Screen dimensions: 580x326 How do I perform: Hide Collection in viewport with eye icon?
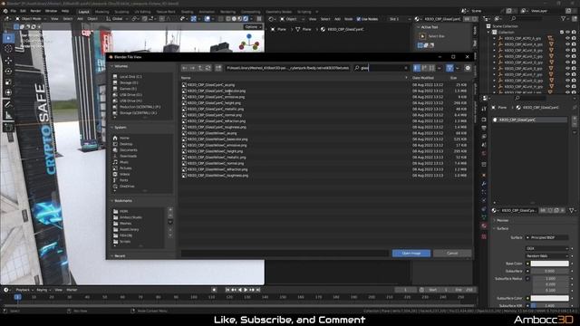(567, 33)
